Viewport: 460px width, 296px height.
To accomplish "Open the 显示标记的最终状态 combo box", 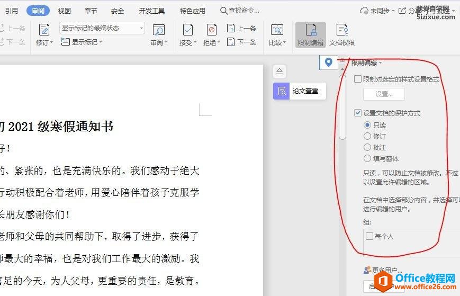I will point(102,28).
